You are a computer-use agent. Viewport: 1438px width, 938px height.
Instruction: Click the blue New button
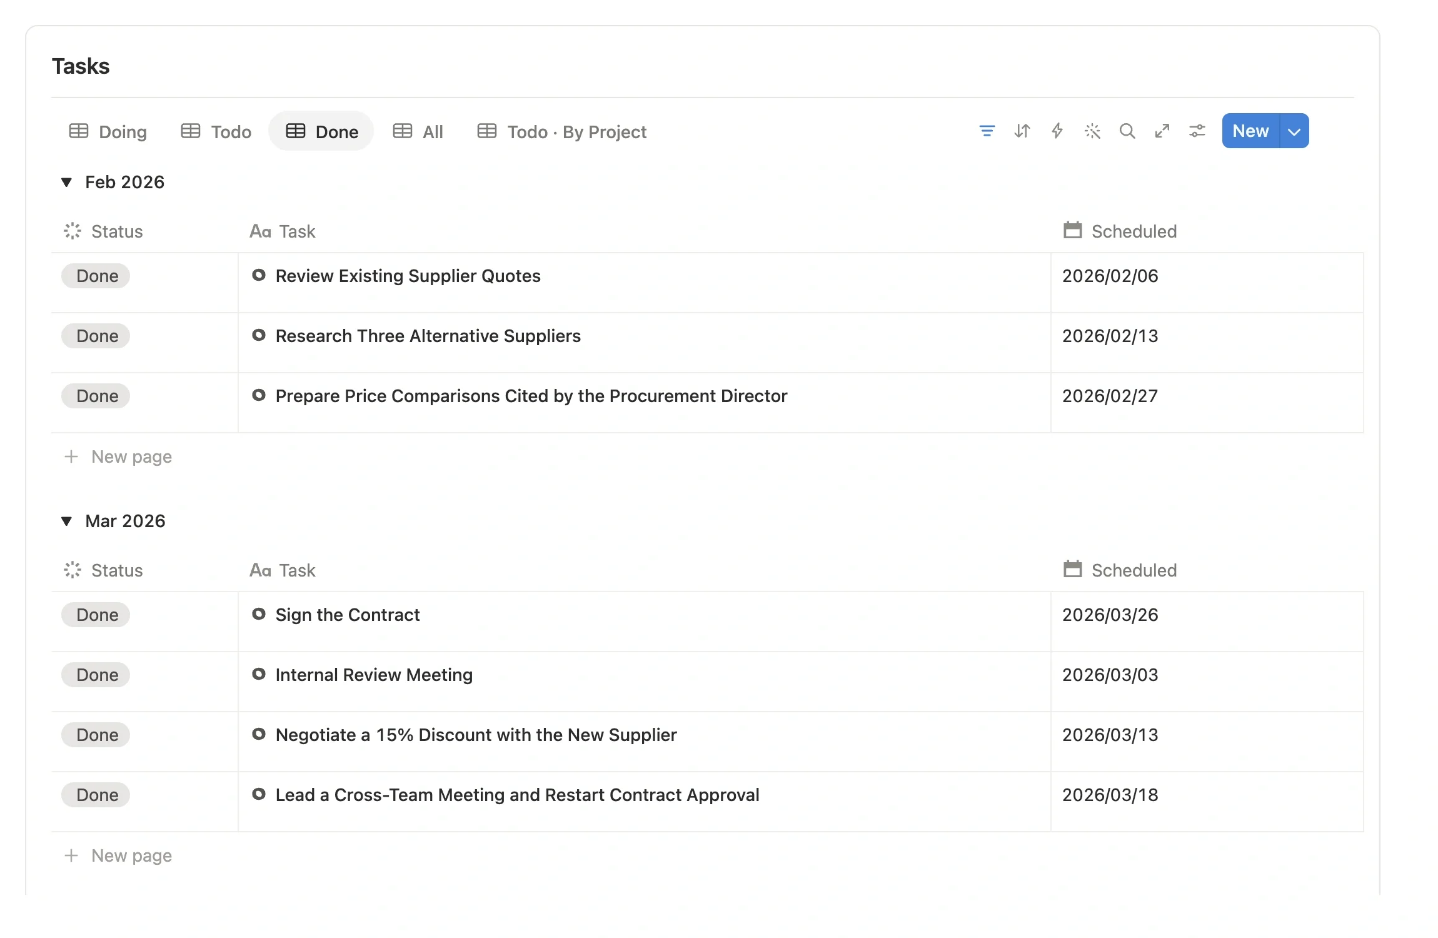click(x=1250, y=131)
